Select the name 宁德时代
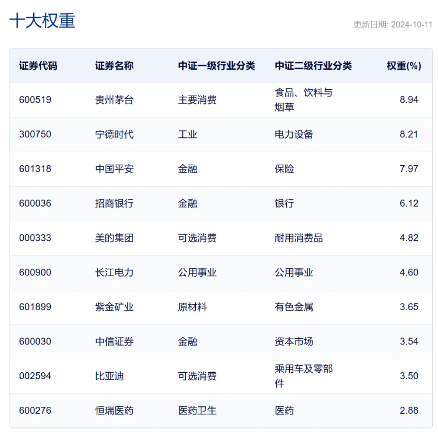438x432 pixels. coord(114,134)
